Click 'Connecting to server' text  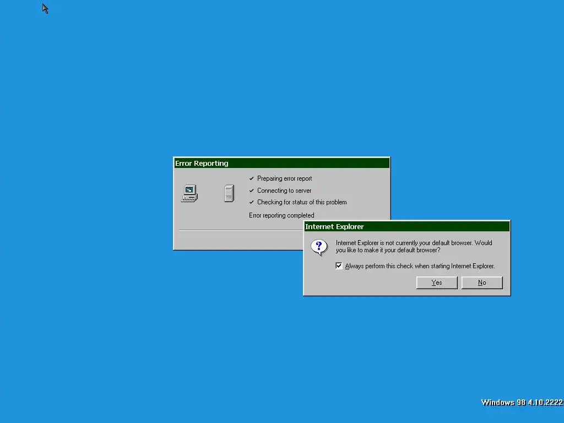pos(284,191)
